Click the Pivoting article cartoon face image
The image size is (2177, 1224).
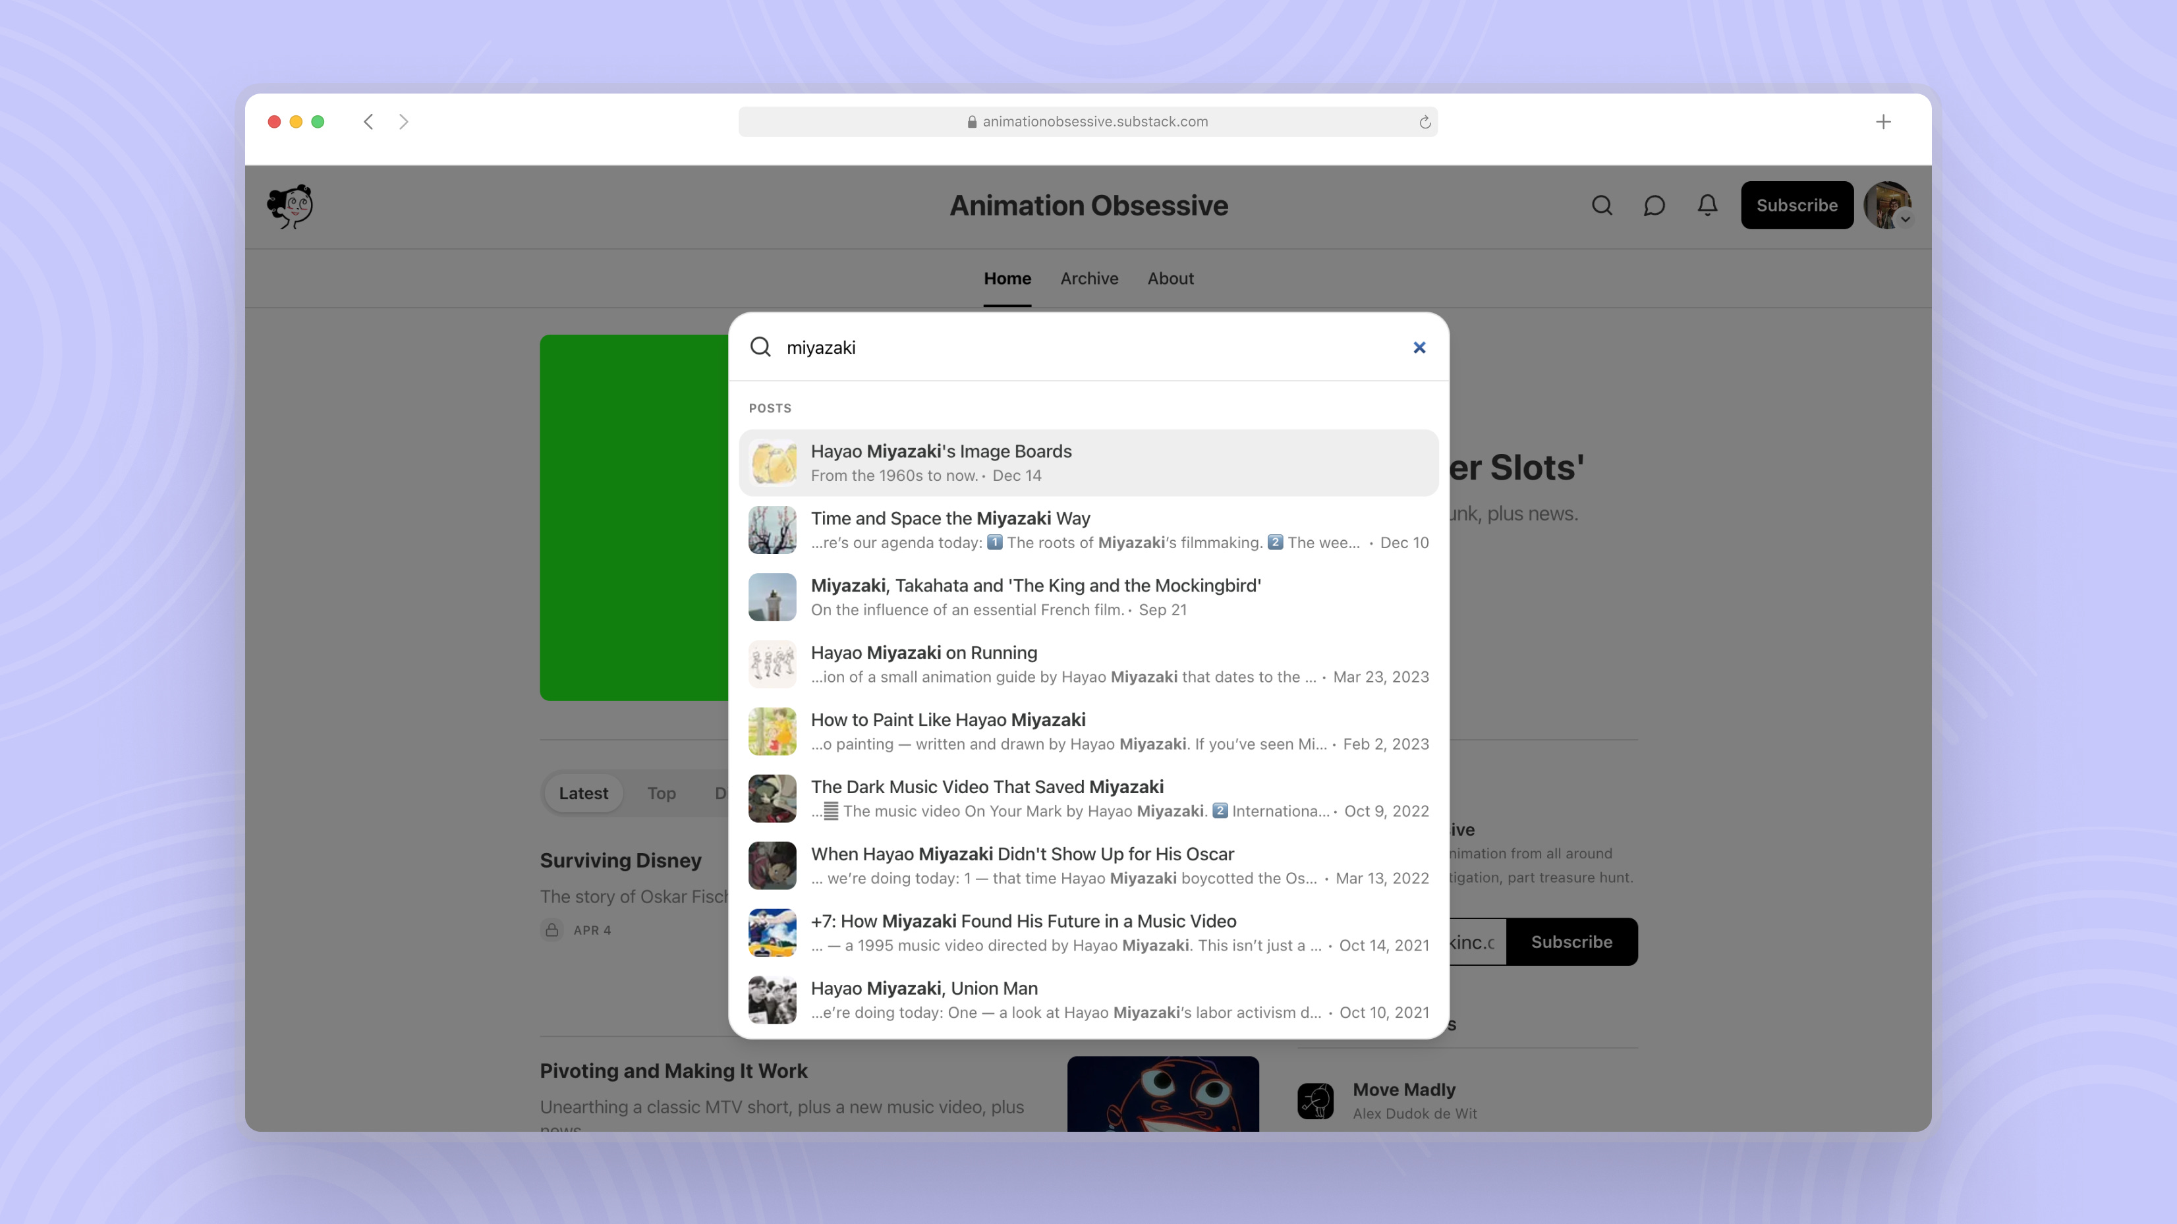1163,1094
